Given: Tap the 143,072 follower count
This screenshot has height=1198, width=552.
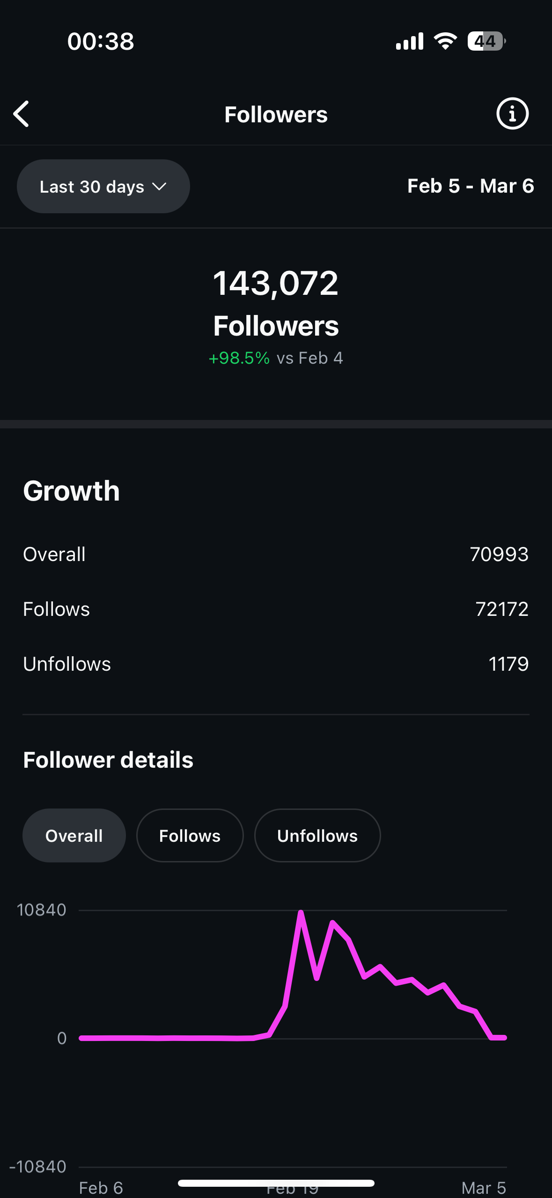Looking at the screenshot, I should 276,283.
